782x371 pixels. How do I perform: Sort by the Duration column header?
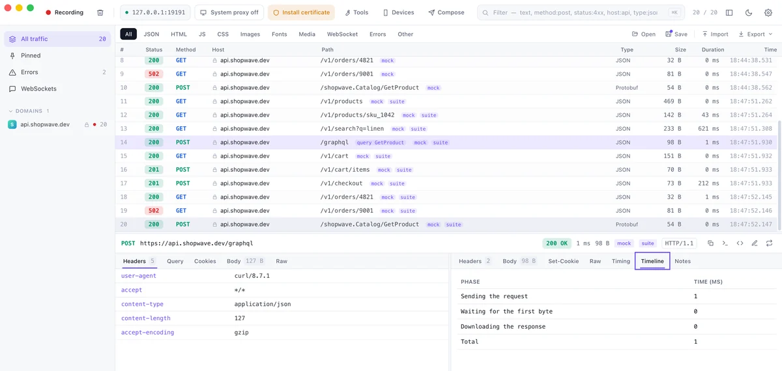click(x=712, y=49)
